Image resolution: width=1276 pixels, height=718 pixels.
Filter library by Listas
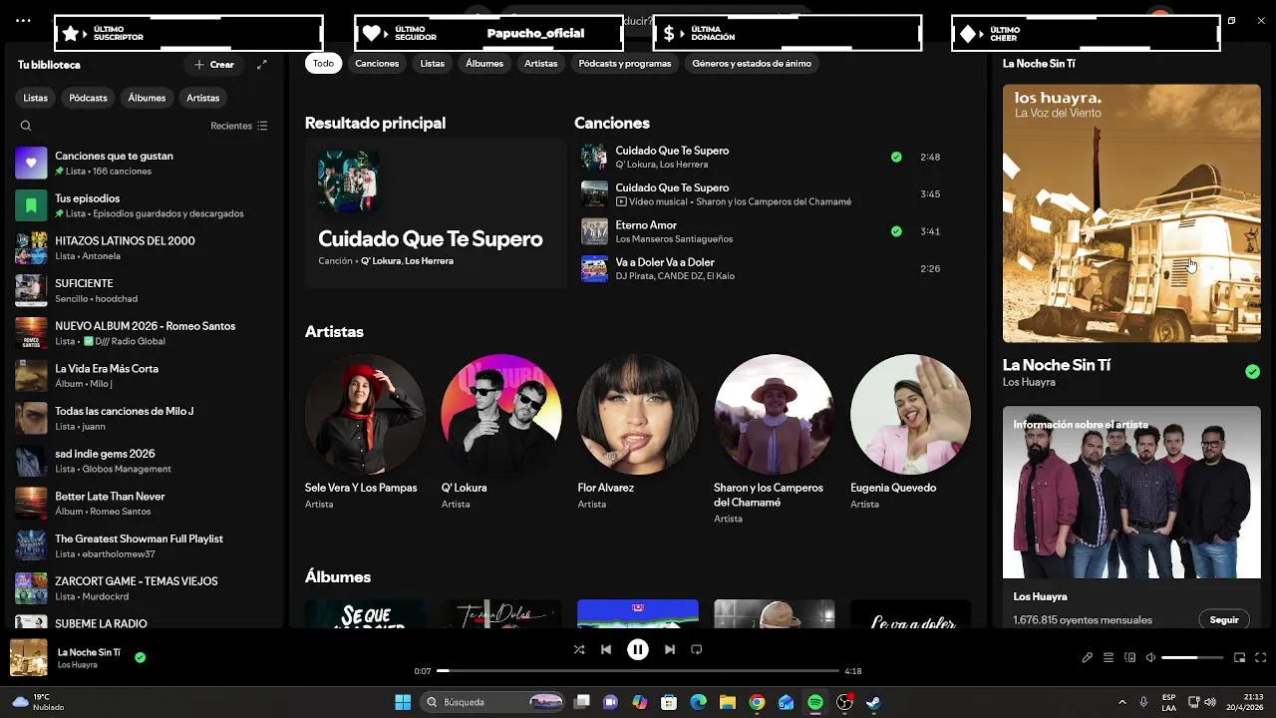[36, 98]
